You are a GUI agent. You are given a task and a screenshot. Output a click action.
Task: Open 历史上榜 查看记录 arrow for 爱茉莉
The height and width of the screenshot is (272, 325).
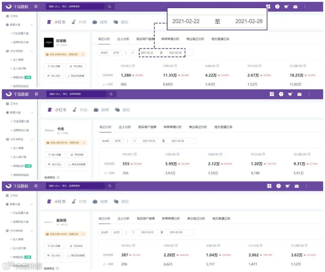tap(83, 234)
